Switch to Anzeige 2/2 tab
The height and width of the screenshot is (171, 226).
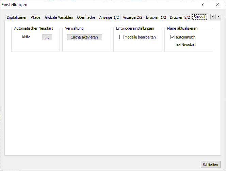click(132, 17)
